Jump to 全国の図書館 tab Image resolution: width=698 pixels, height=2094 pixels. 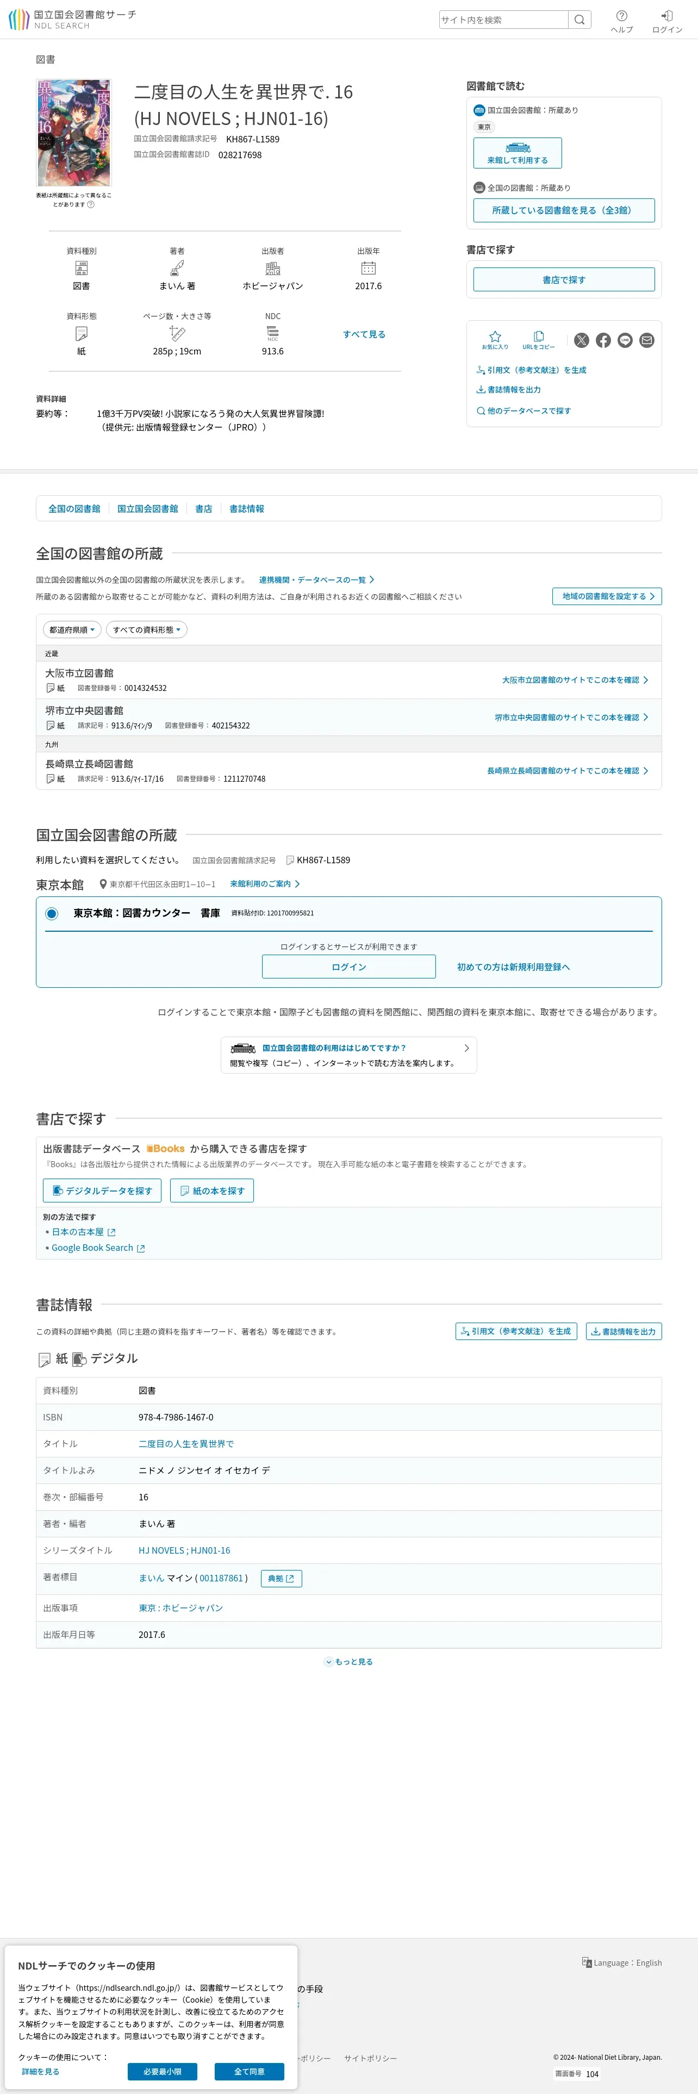pos(74,509)
